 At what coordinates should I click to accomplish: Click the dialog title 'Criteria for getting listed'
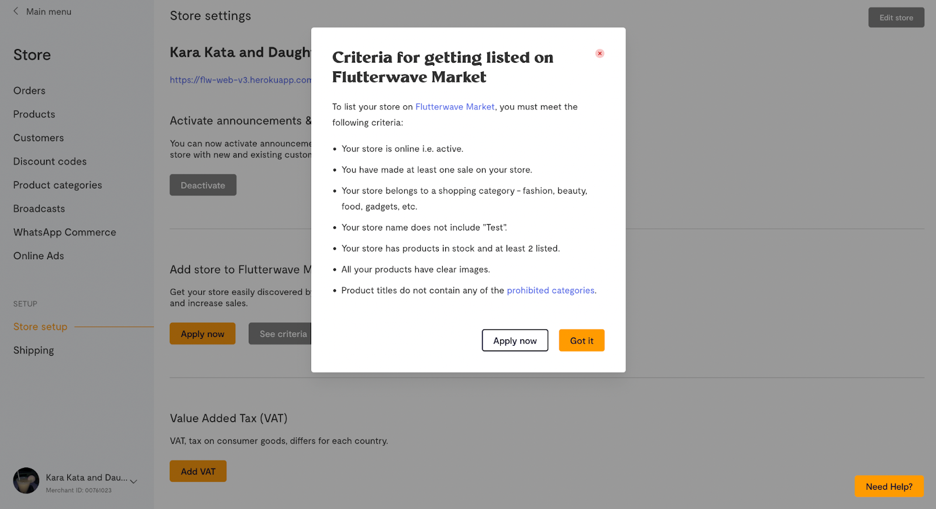tap(443, 67)
